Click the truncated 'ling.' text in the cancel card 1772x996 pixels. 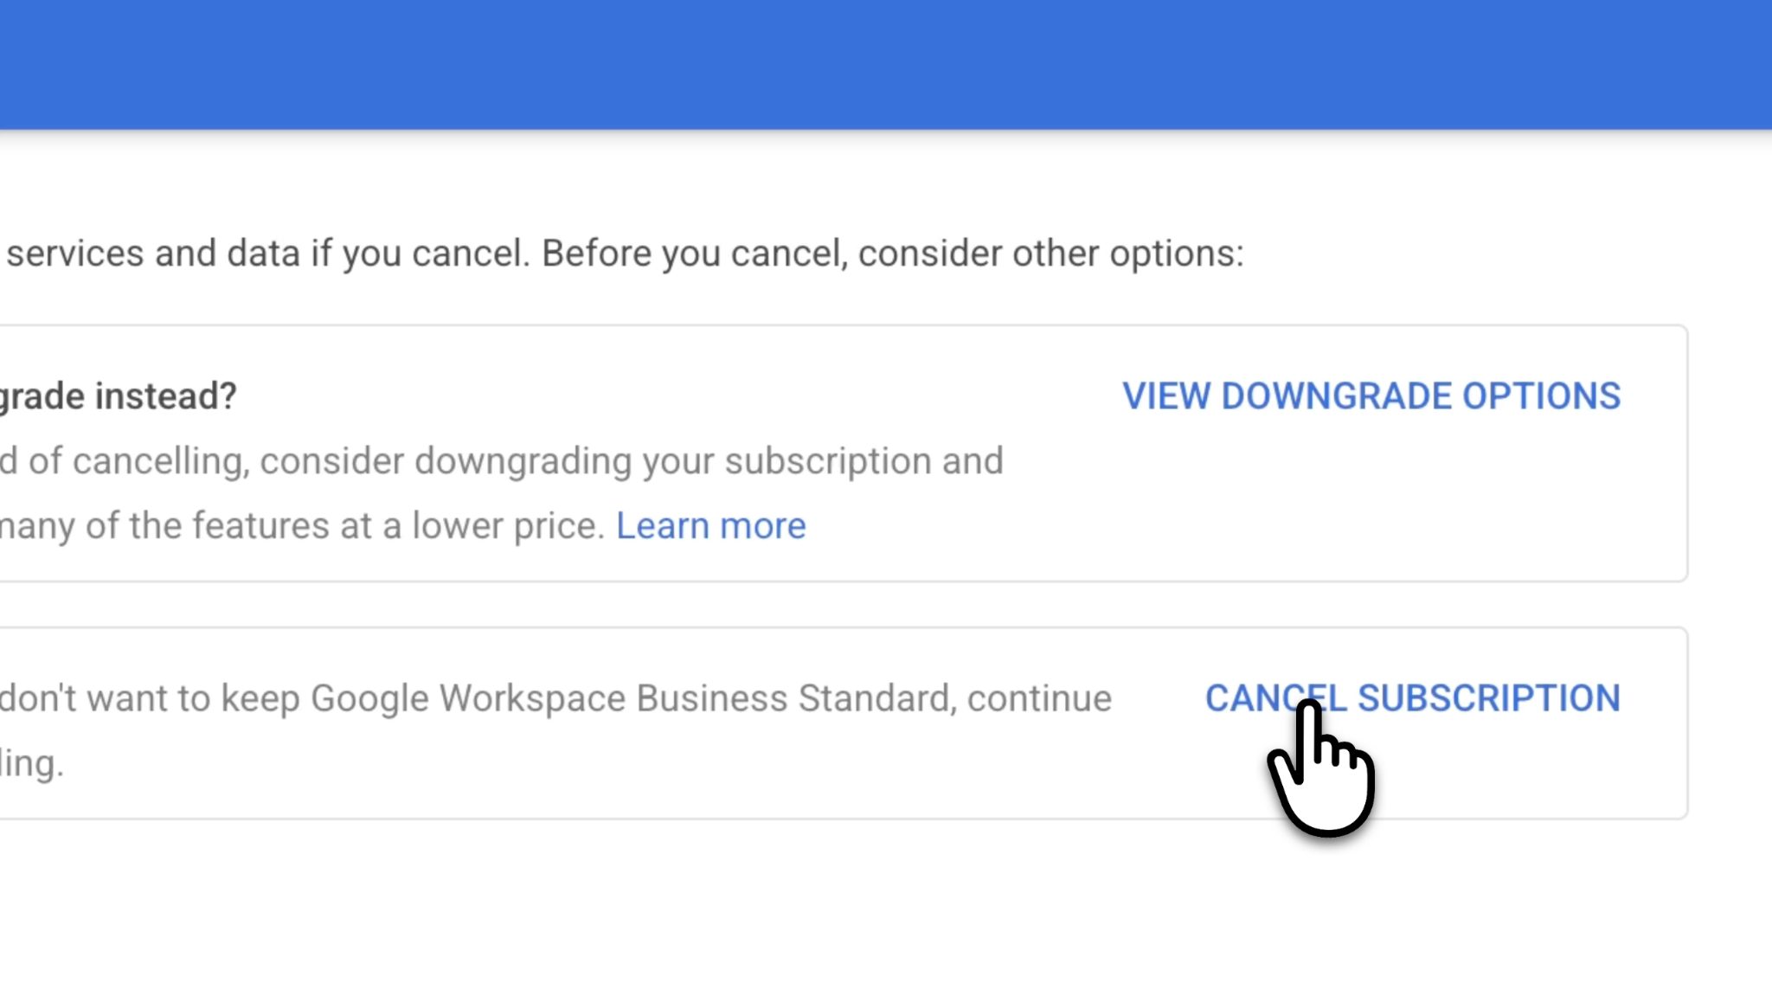(32, 763)
